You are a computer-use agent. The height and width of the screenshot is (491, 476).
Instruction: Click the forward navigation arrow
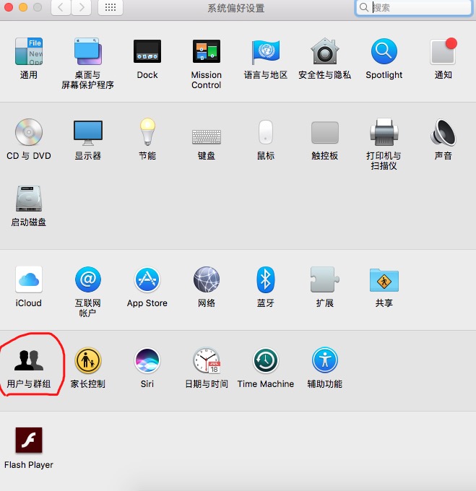tap(82, 7)
